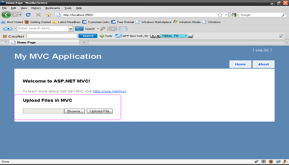Image resolution: width=289 pixels, height=165 pixels.
Task: Open the 68°F New York weather widget
Action: [x=132, y=36]
